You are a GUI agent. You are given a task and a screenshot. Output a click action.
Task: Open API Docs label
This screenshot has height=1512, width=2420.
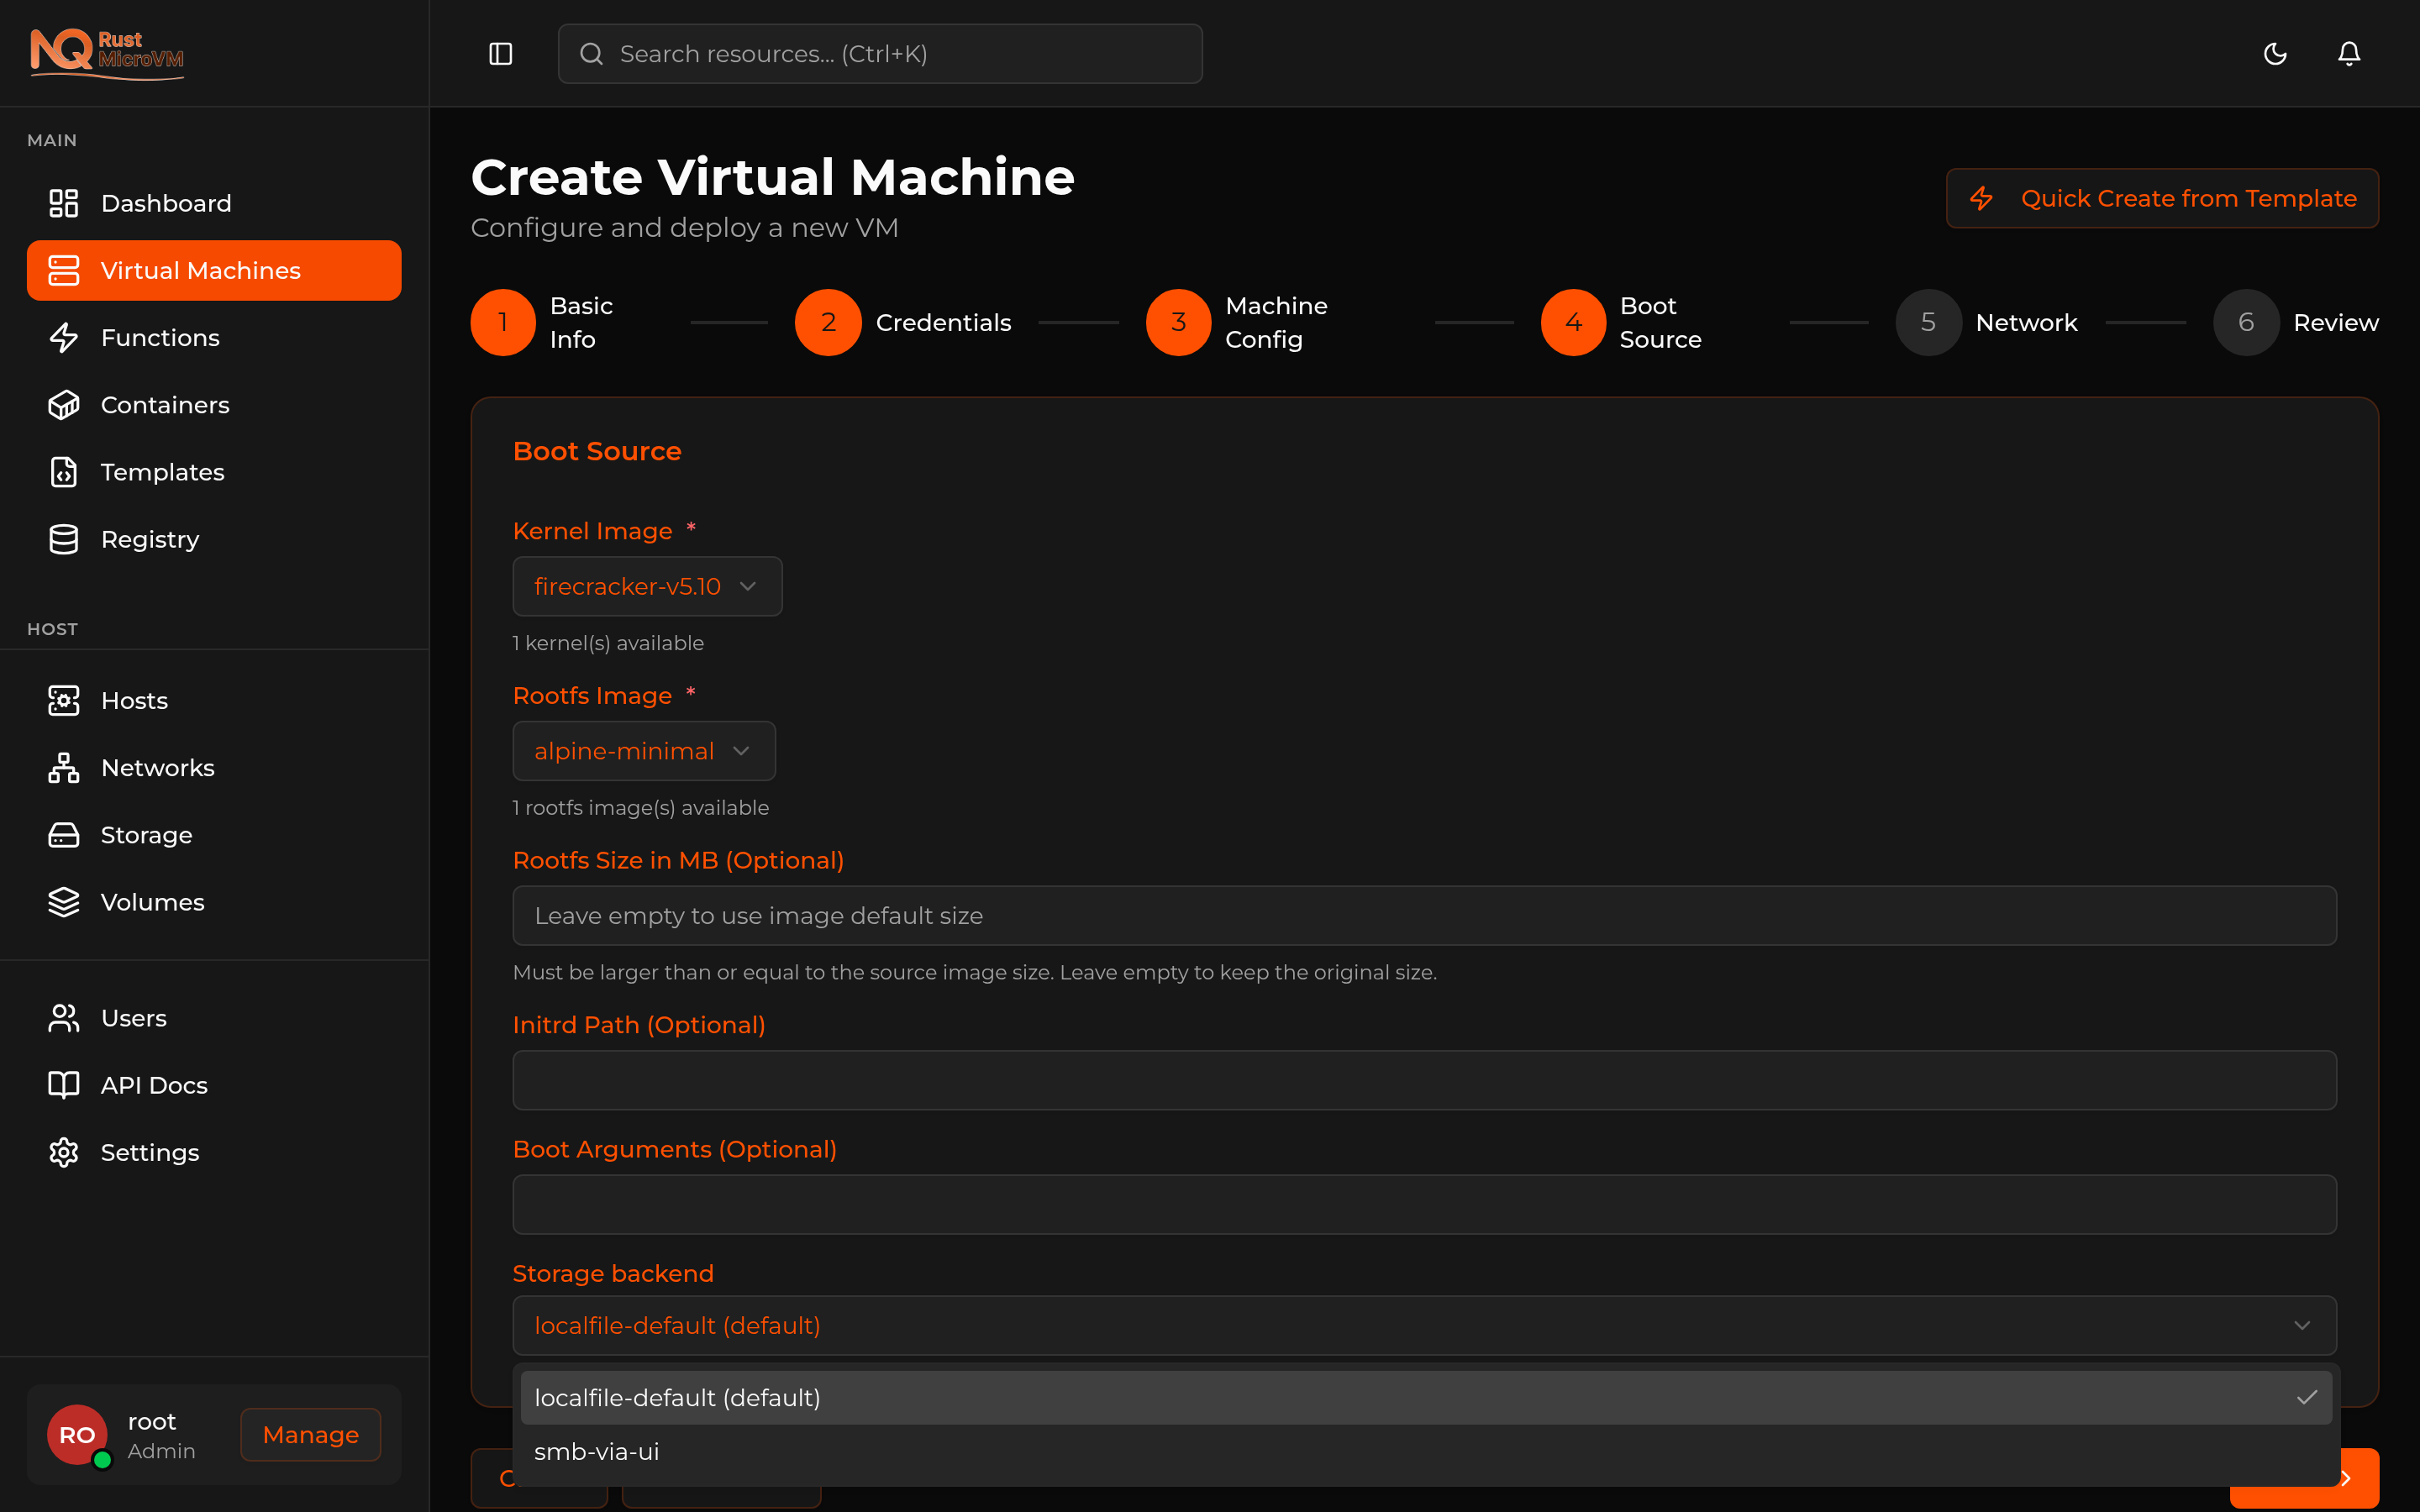(x=154, y=1085)
